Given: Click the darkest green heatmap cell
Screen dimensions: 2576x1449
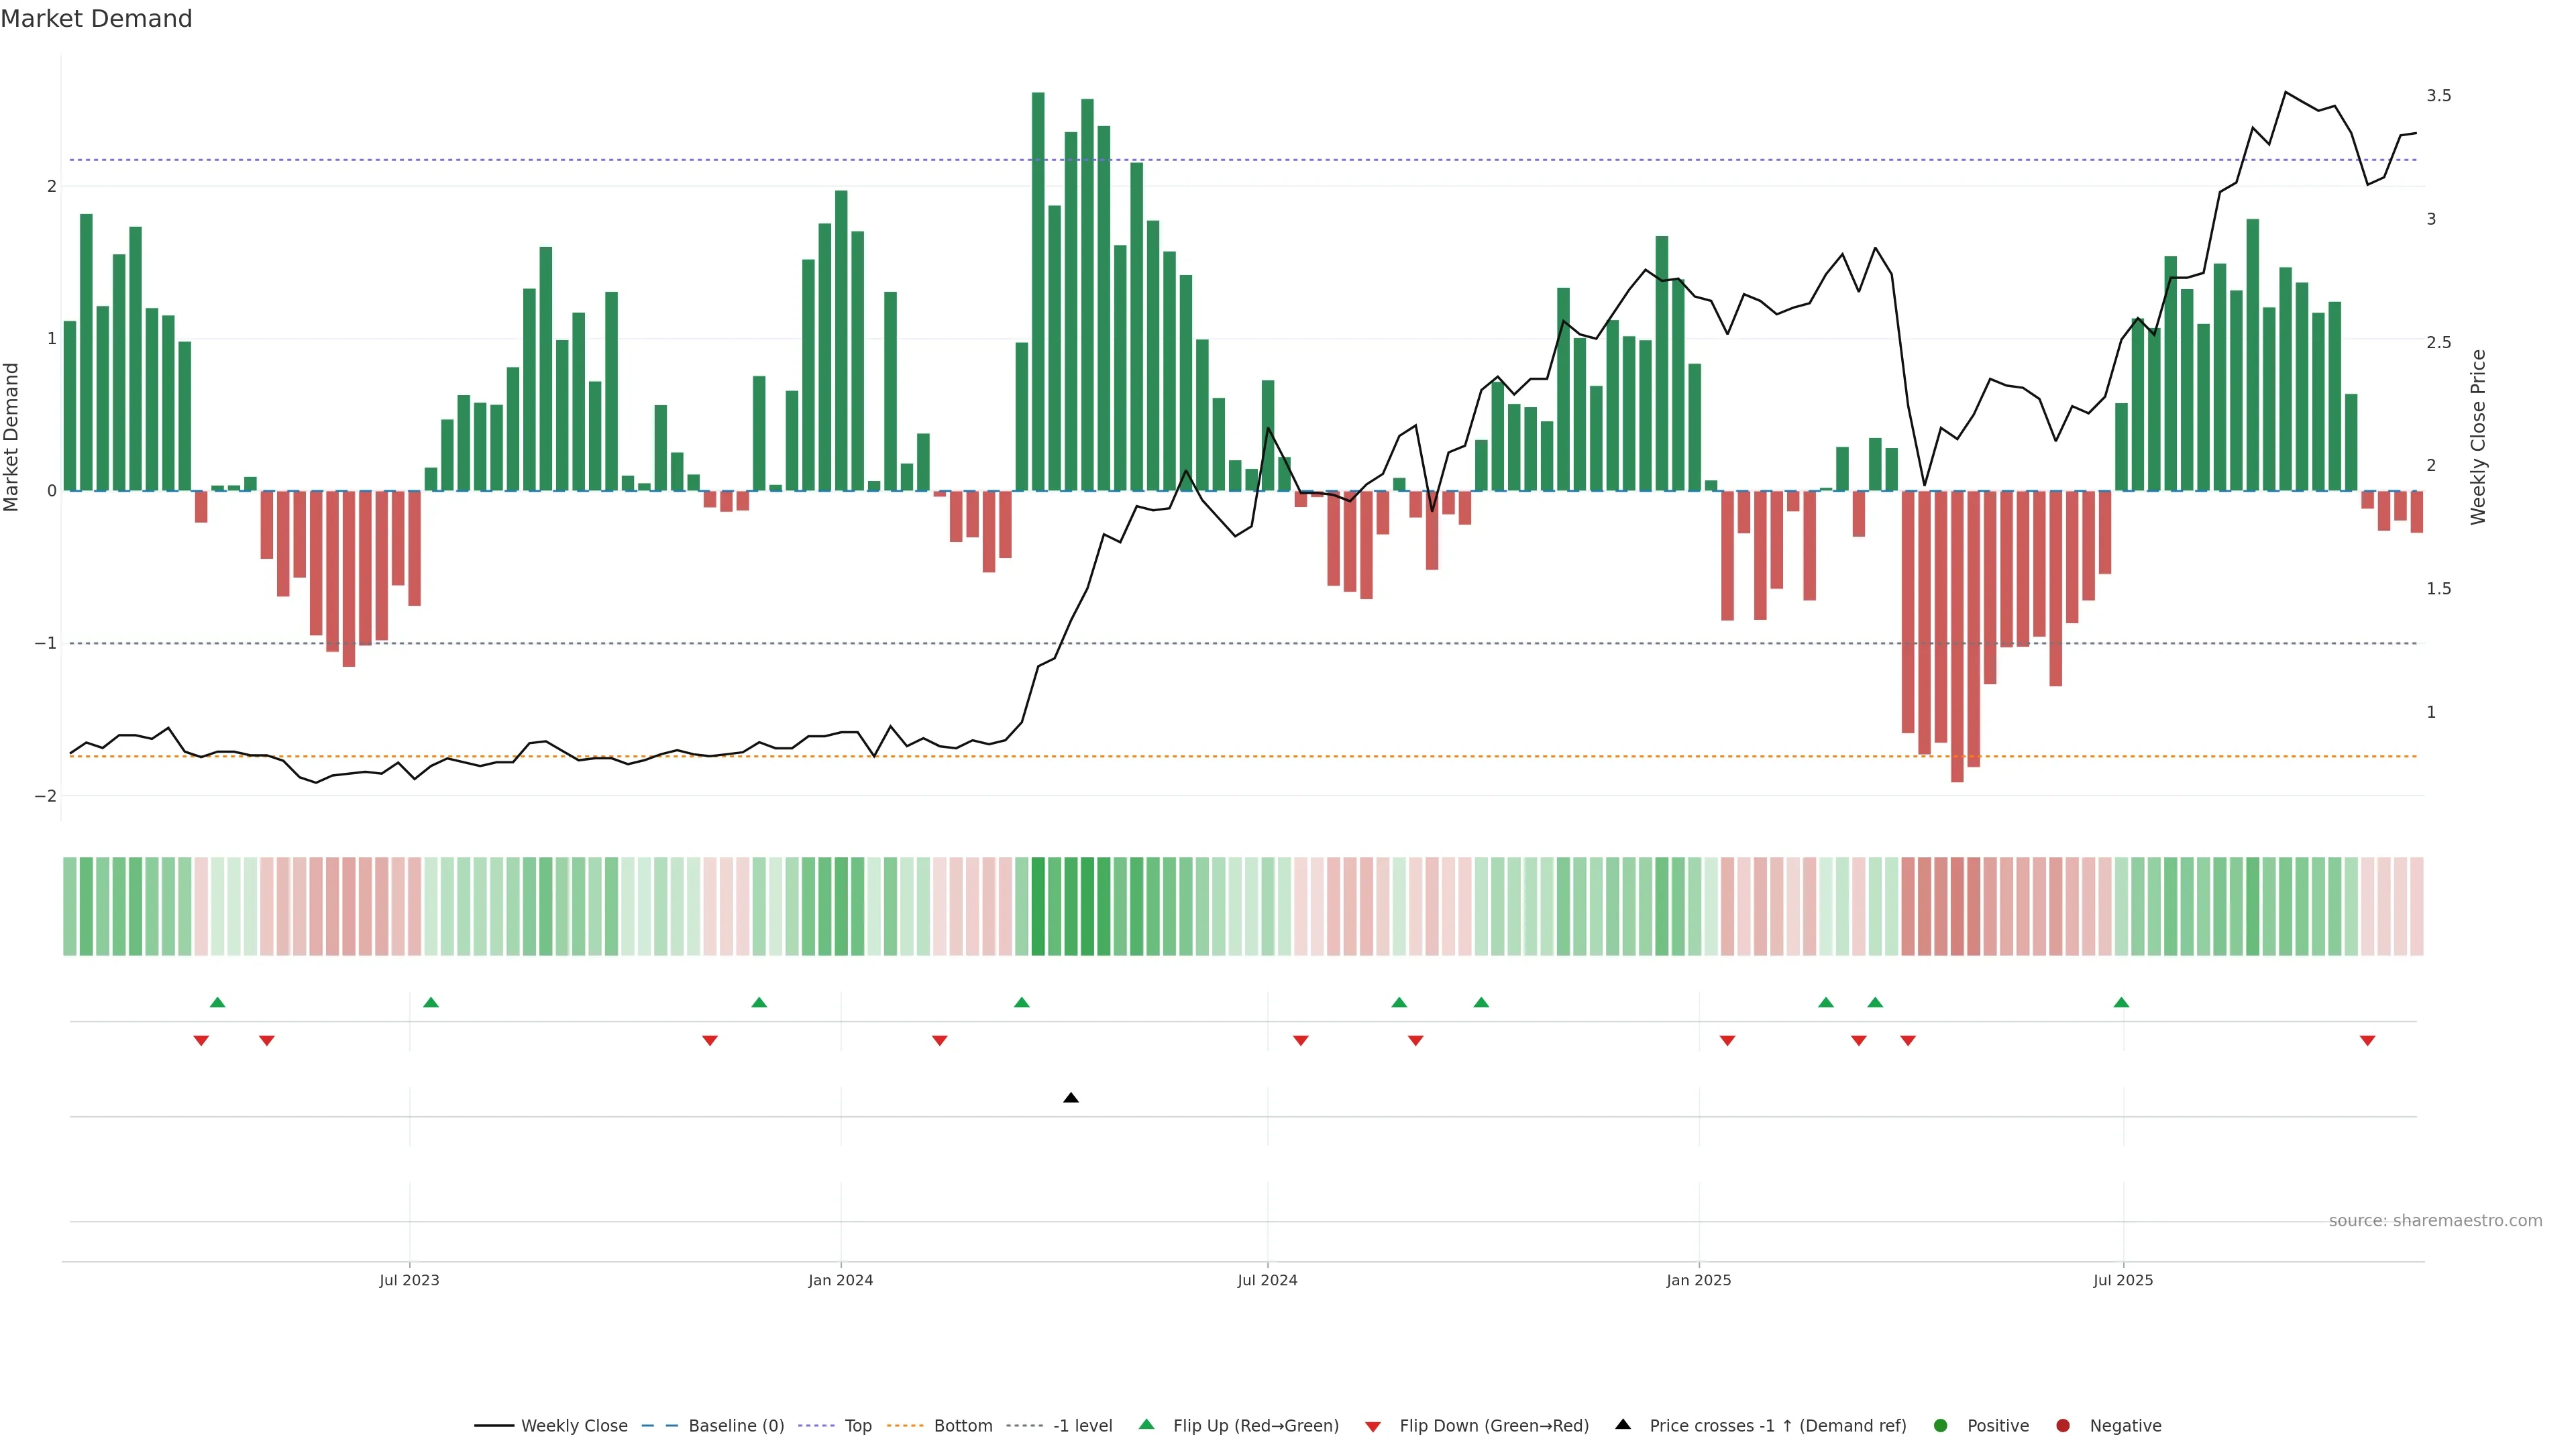Looking at the screenshot, I should coord(1038,906).
